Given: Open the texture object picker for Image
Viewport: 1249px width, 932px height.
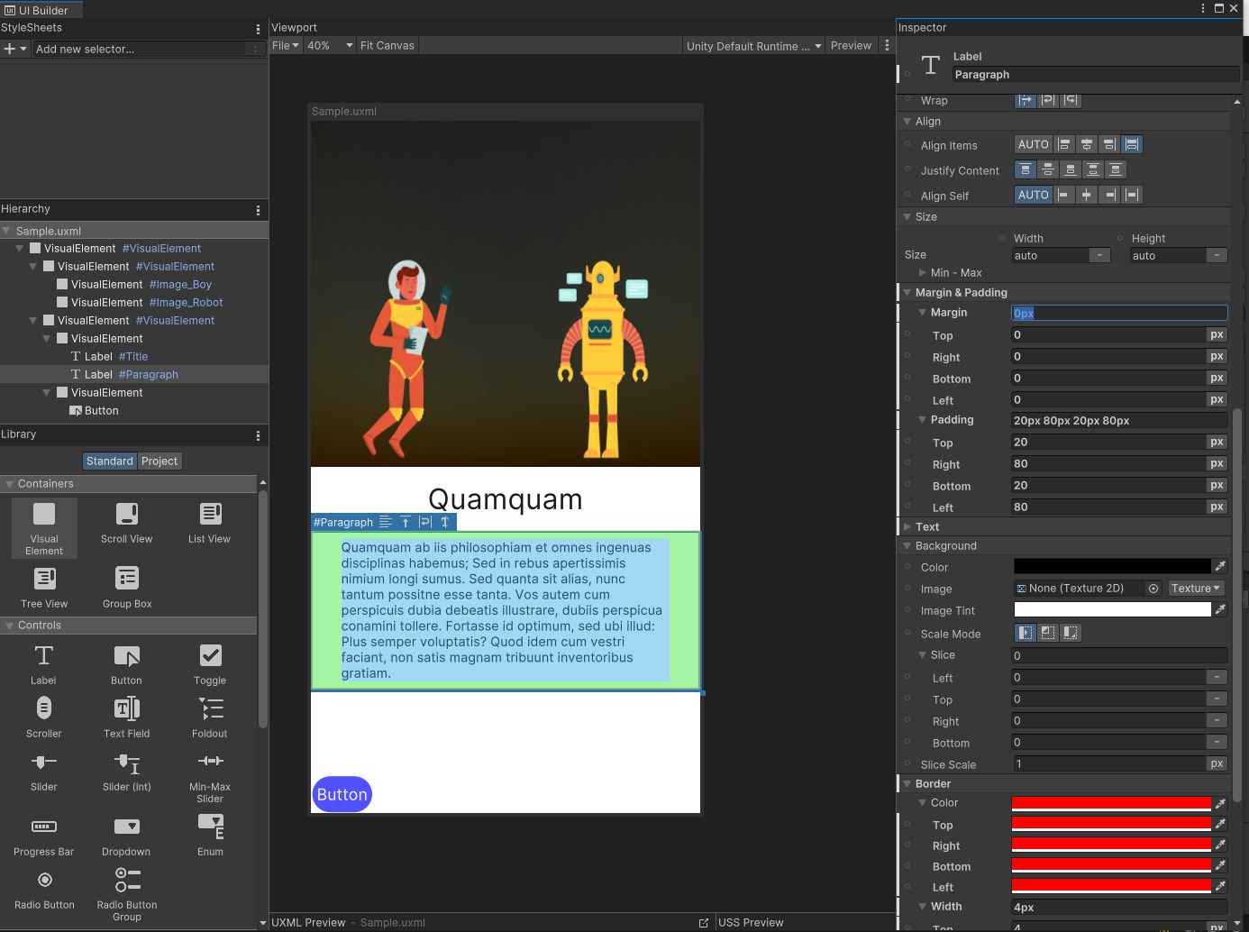Looking at the screenshot, I should (x=1153, y=589).
